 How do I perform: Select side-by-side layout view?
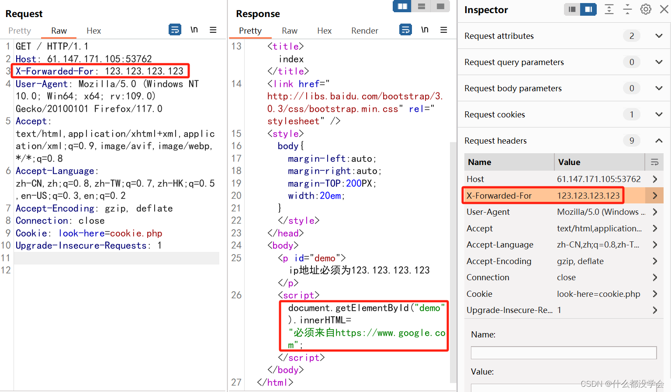[402, 6]
